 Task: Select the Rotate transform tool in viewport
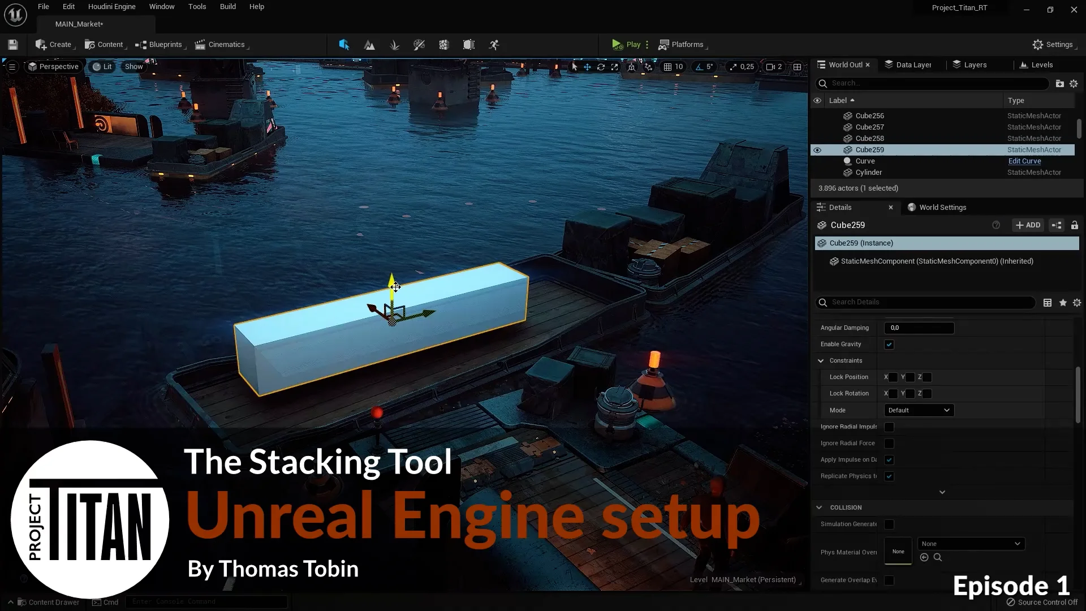coord(601,67)
